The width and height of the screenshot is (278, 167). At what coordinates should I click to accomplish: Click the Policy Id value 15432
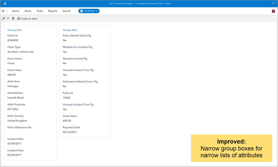click(67, 98)
